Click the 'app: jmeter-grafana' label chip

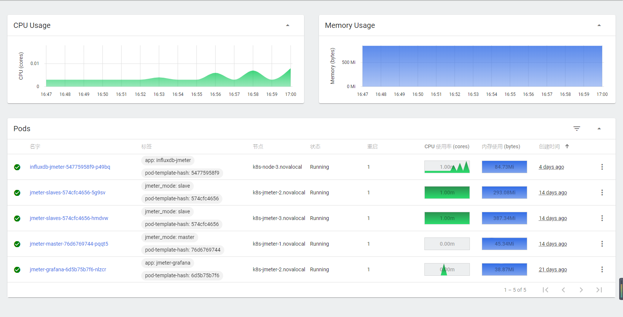tap(168, 263)
